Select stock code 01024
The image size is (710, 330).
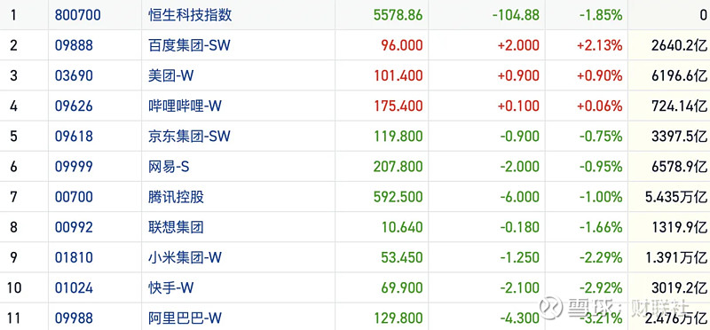coord(74,288)
